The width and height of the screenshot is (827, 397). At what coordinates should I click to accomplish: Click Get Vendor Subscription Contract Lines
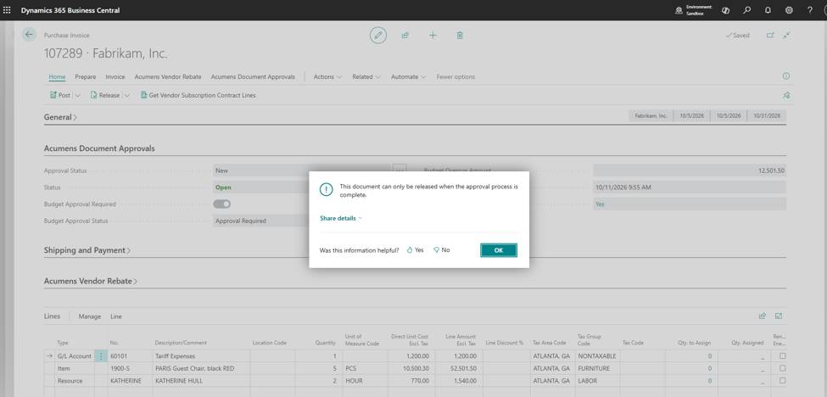[x=198, y=95]
